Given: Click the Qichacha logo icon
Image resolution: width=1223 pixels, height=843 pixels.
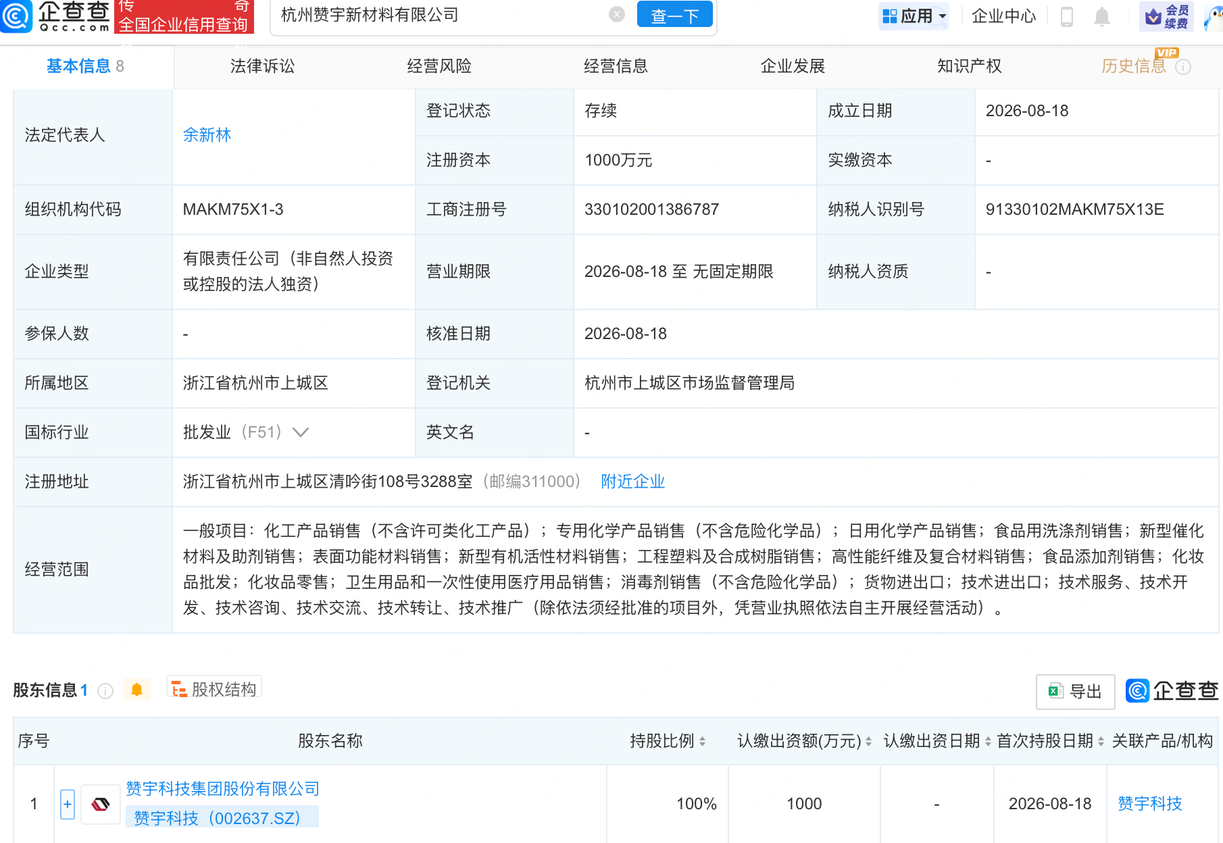Looking at the screenshot, I should 16,16.
